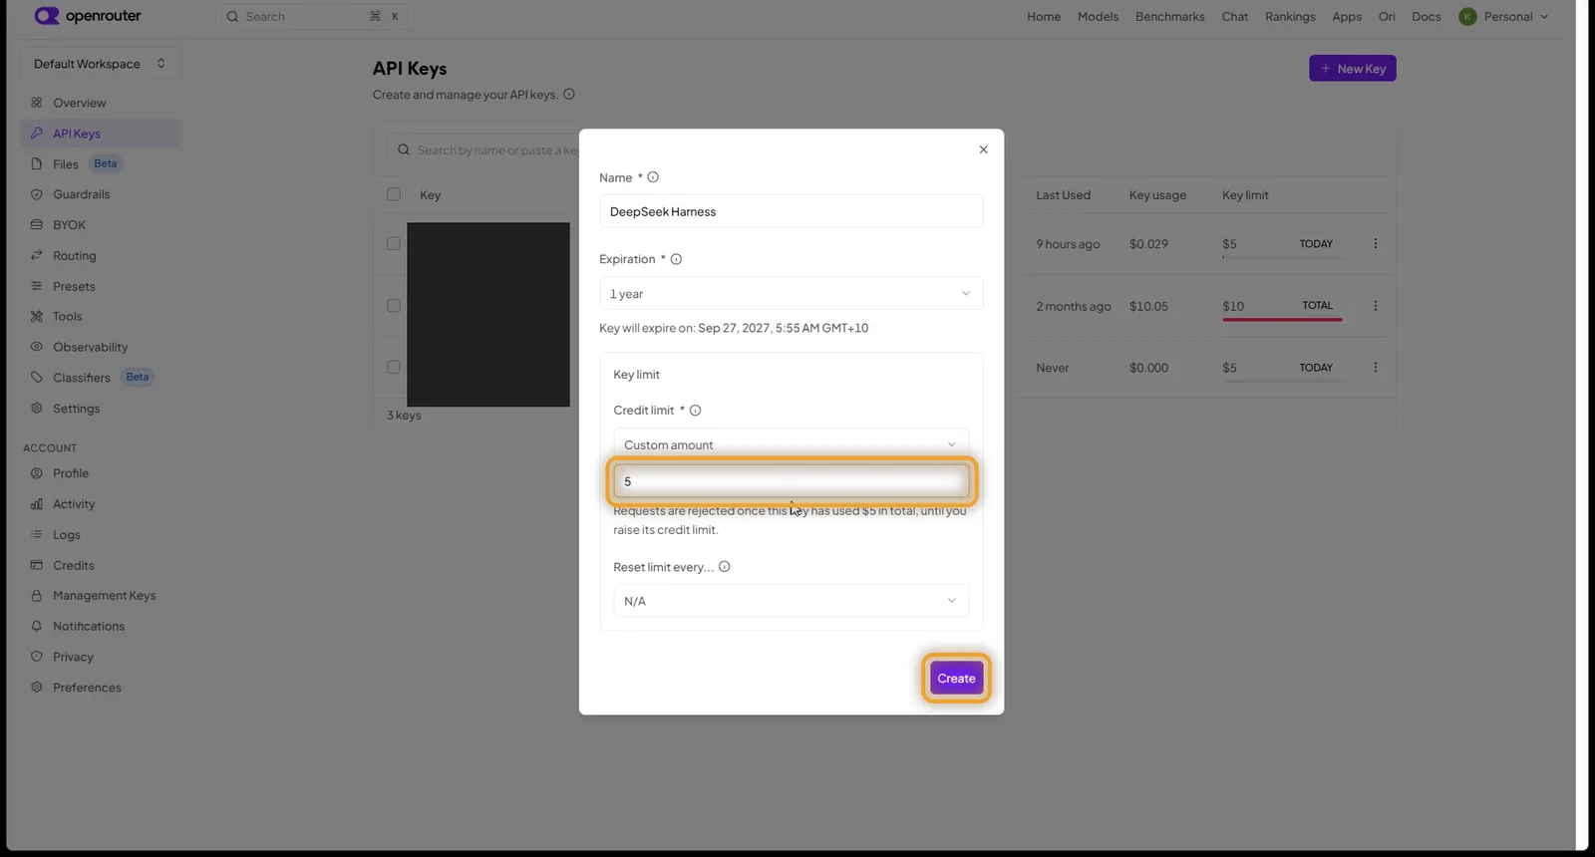Viewport: 1595px width, 857px height.
Task: Open the Expiration dropdown showing 1 year
Action: coord(791,294)
